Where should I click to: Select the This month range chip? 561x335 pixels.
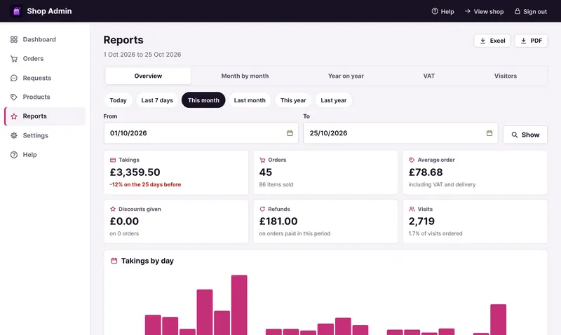(203, 100)
